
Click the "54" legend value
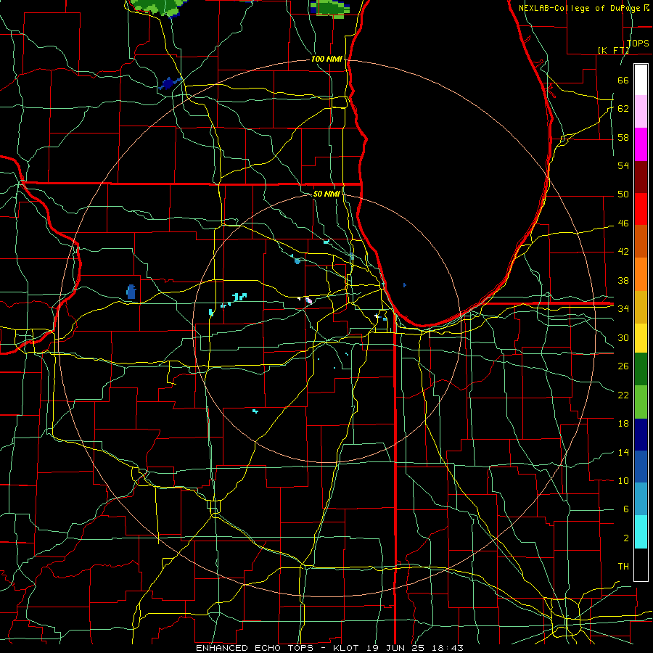pos(623,165)
